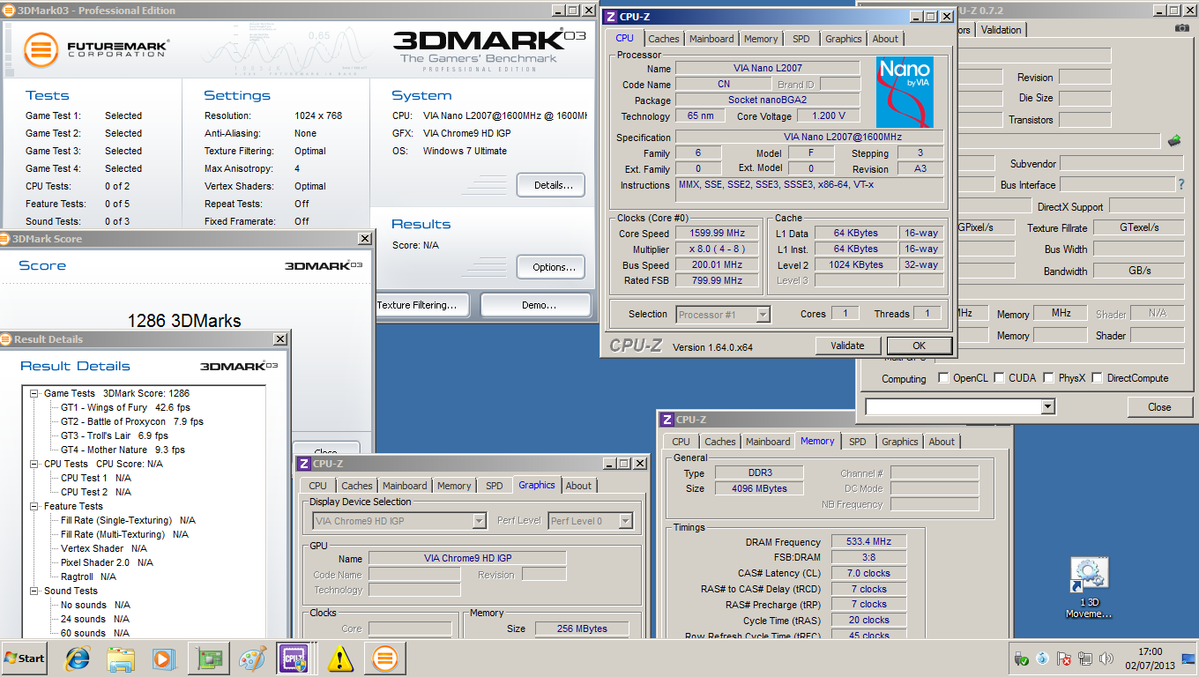Screen dimensions: 1199x677
Task: Click the 1286 3DMarks score text
Action: tap(184, 321)
